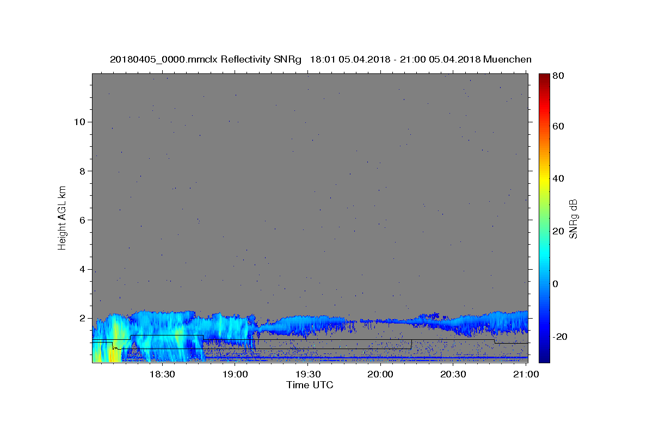The image size is (653, 435).
Task: Click the 19:30 time tick label
Action: tap(307, 374)
